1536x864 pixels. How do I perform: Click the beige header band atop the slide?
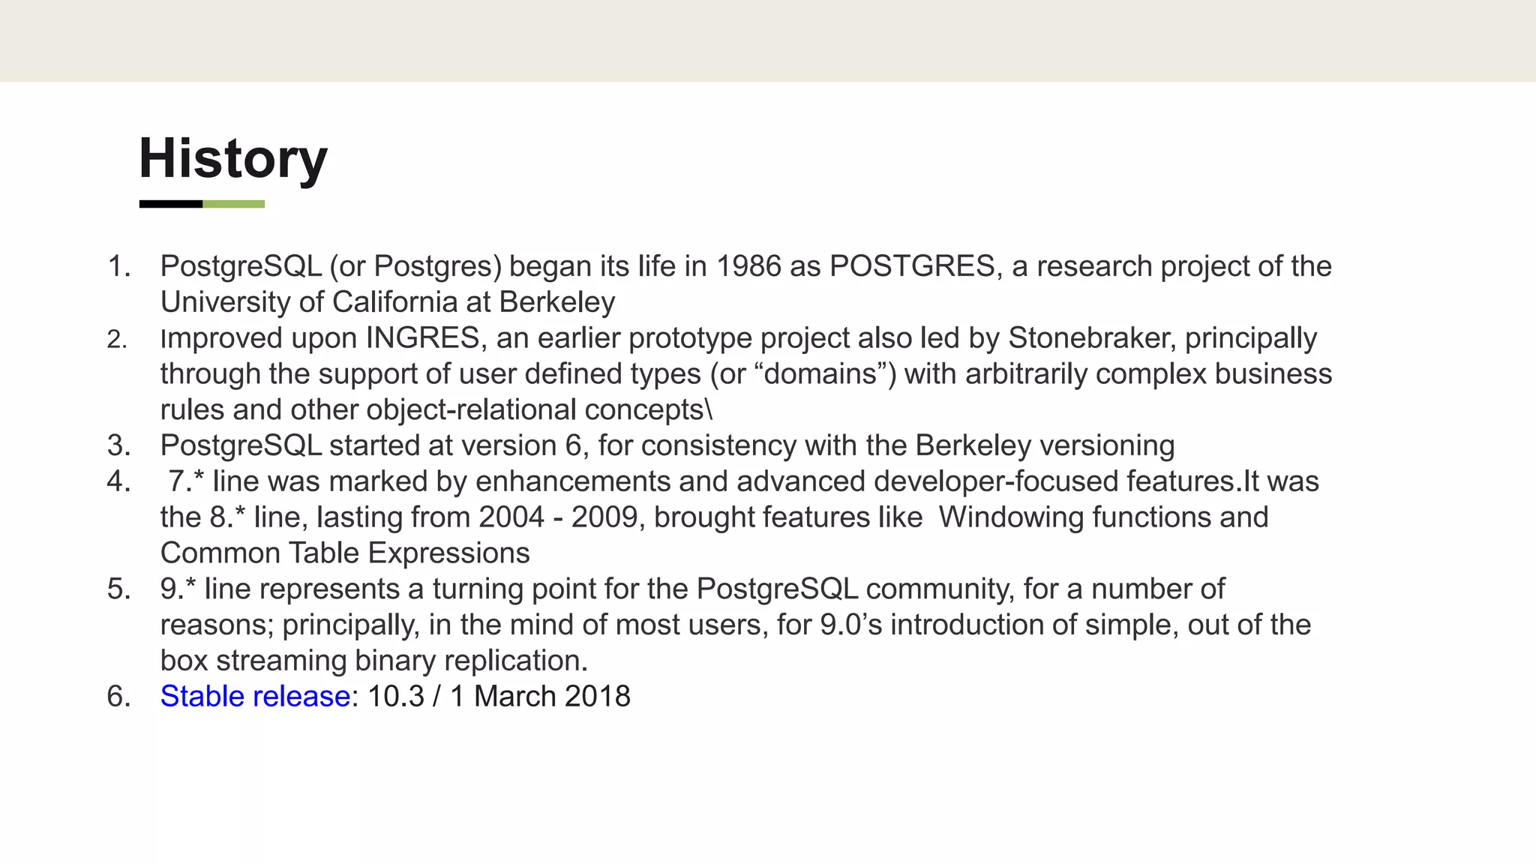768,40
